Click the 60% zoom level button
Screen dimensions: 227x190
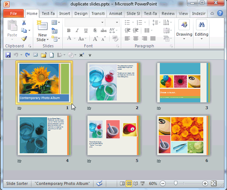[x=153, y=183]
